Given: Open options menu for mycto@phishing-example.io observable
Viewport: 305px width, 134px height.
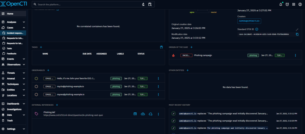Looking at the screenshot, I should point(158,86).
